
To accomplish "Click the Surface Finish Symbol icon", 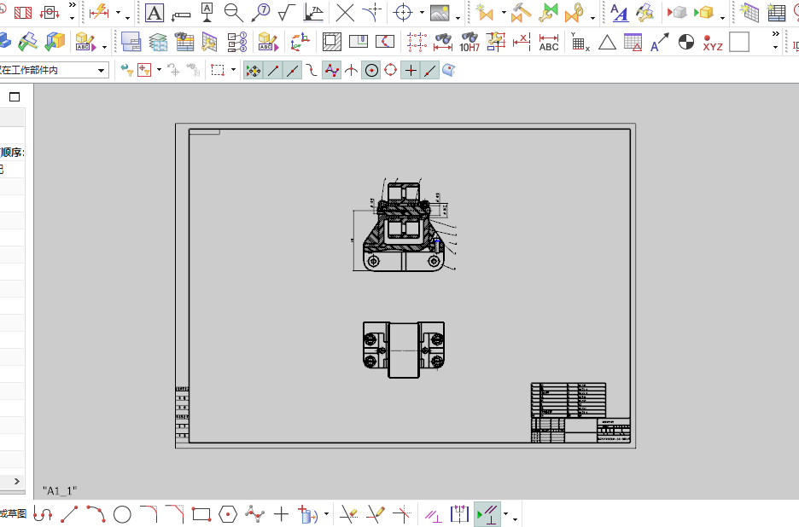I will click(287, 13).
